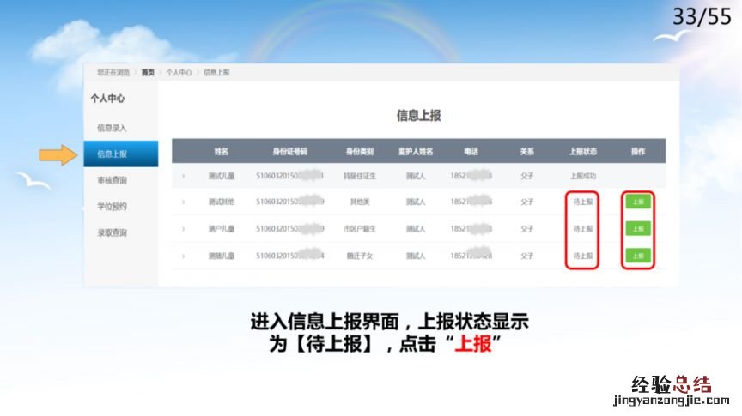The image size is (742, 416).
Task: Expand the 测试其他 row chevron
Action: 184,202
